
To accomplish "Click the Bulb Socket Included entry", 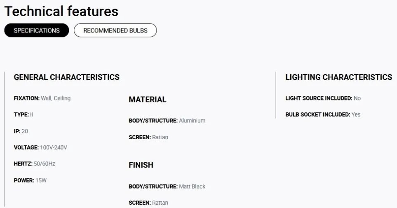I will pyautogui.click(x=323, y=115).
